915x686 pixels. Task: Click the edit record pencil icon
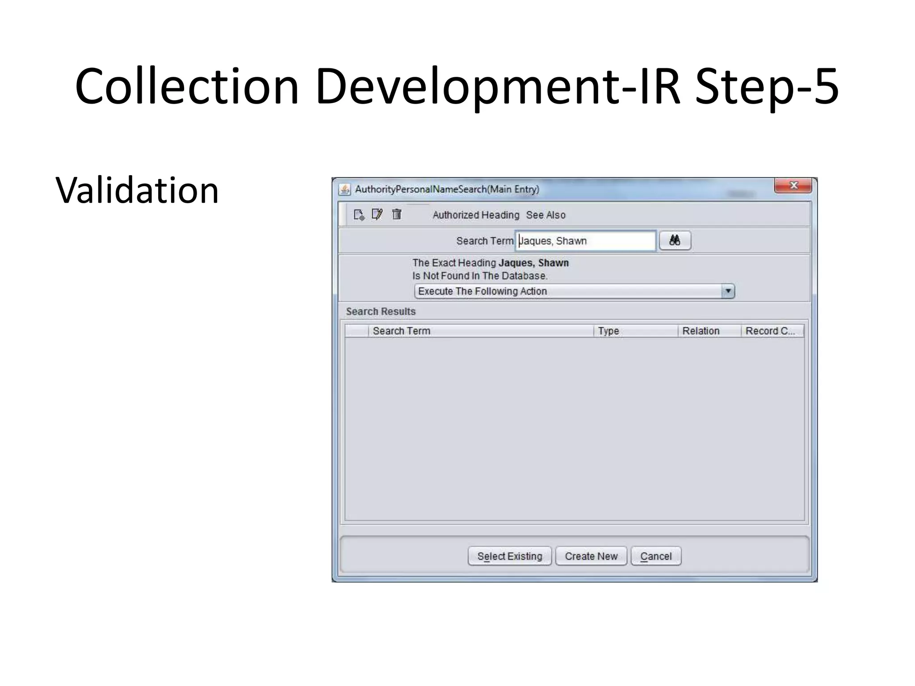377,215
